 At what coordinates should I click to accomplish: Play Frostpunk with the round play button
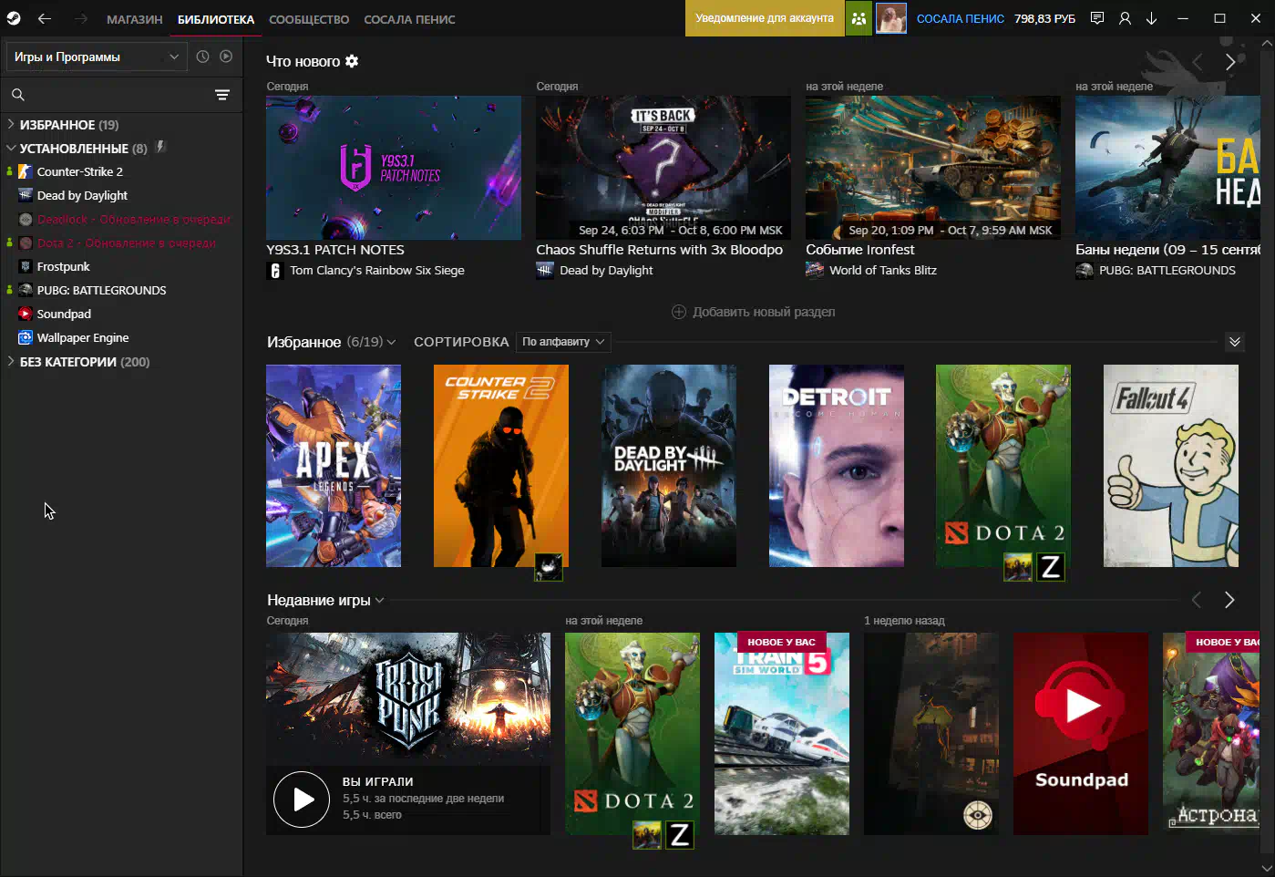click(302, 800)
